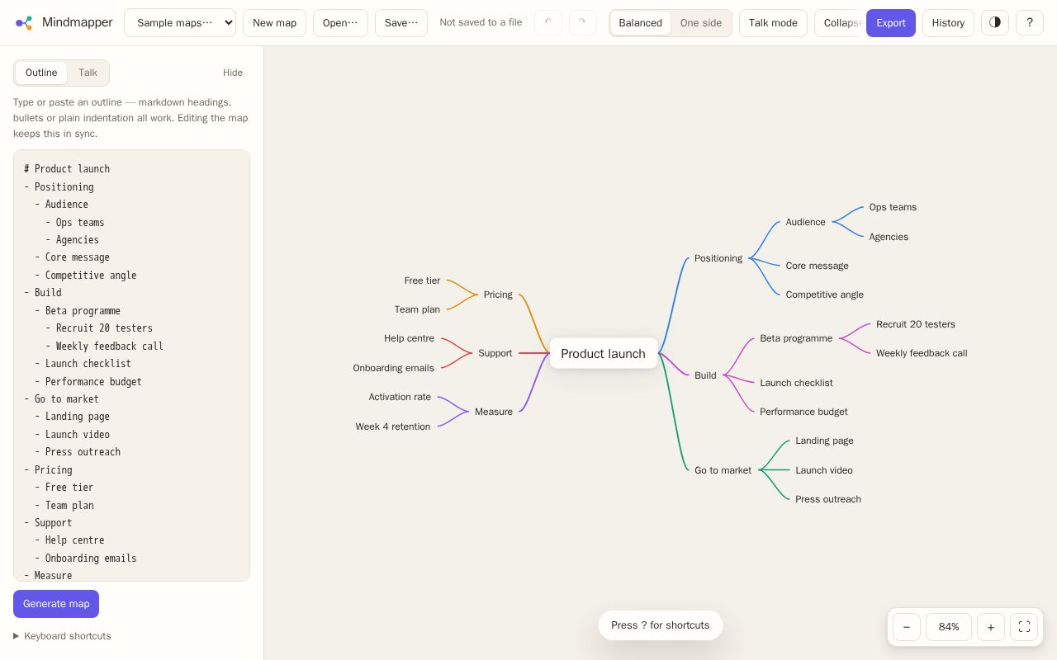The image size is (1057, 660).
Task: Click New map button
Action: [274, 23]
